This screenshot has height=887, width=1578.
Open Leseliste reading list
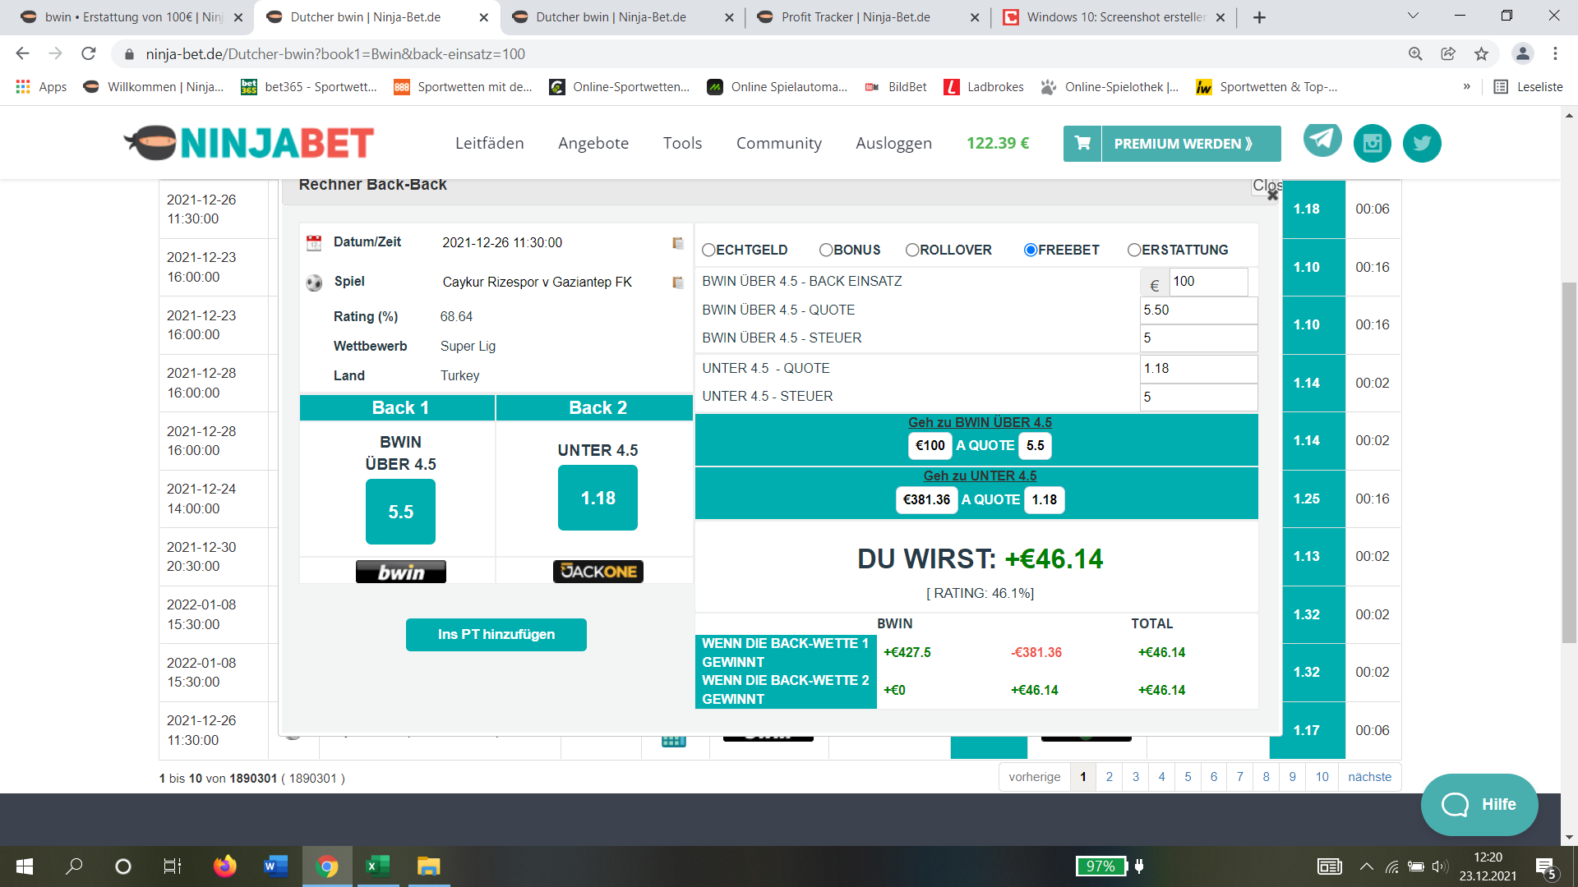[1528, 87]
